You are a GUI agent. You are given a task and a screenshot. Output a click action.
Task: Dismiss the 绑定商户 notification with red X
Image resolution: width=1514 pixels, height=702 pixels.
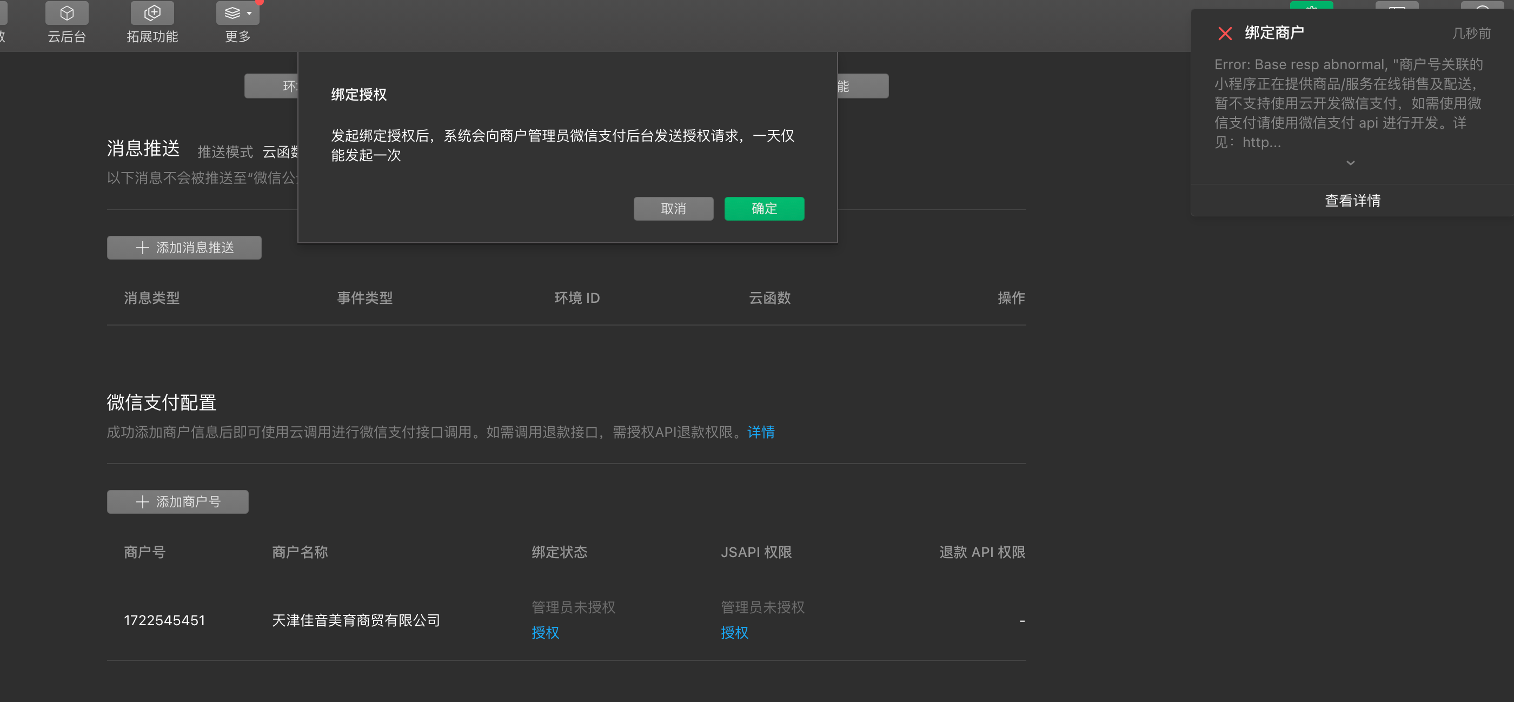click(1225, 33)
